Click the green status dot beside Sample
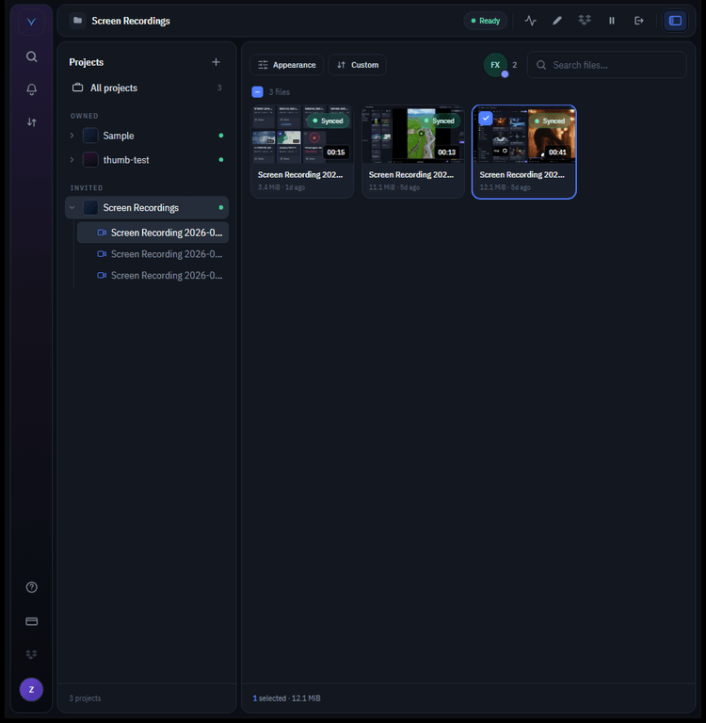This screenshot has width=706, height=723. [221, 136]
